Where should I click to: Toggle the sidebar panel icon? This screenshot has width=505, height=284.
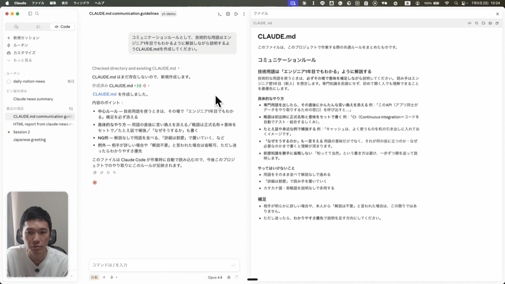point(30,14)
